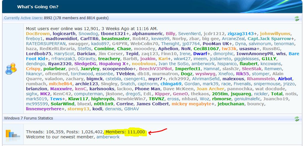303x146 pixels.
Task: Select Aphelion user link
Action: (x=168, y=49)
